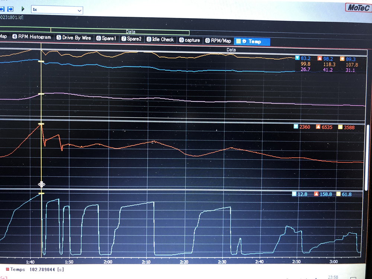Click the 2:00 time axis label
The image size is (372, 279).
click(108, 262)
